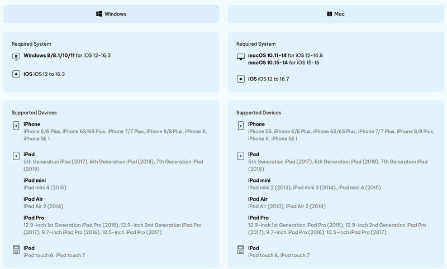Click 'Supported Devices' heading in Windows column
The height and width of the screenshot is (269, 447).
pos(34,113)
